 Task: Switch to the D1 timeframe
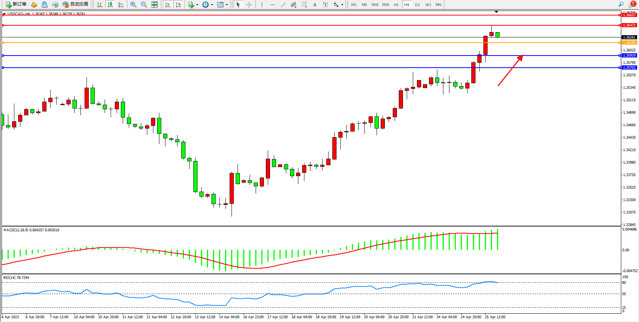tap(417, 5)
